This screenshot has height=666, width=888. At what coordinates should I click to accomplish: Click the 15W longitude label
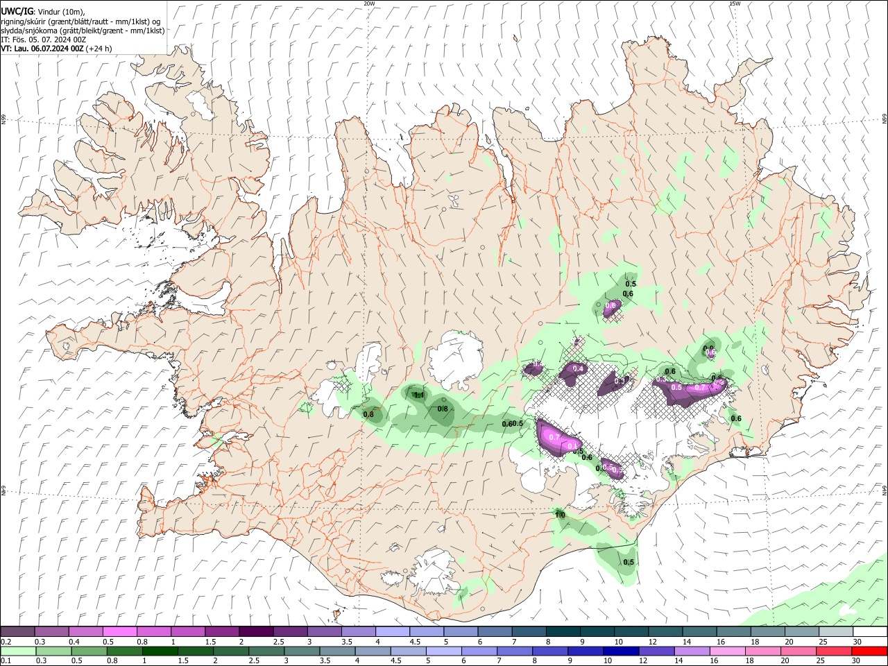735,3
